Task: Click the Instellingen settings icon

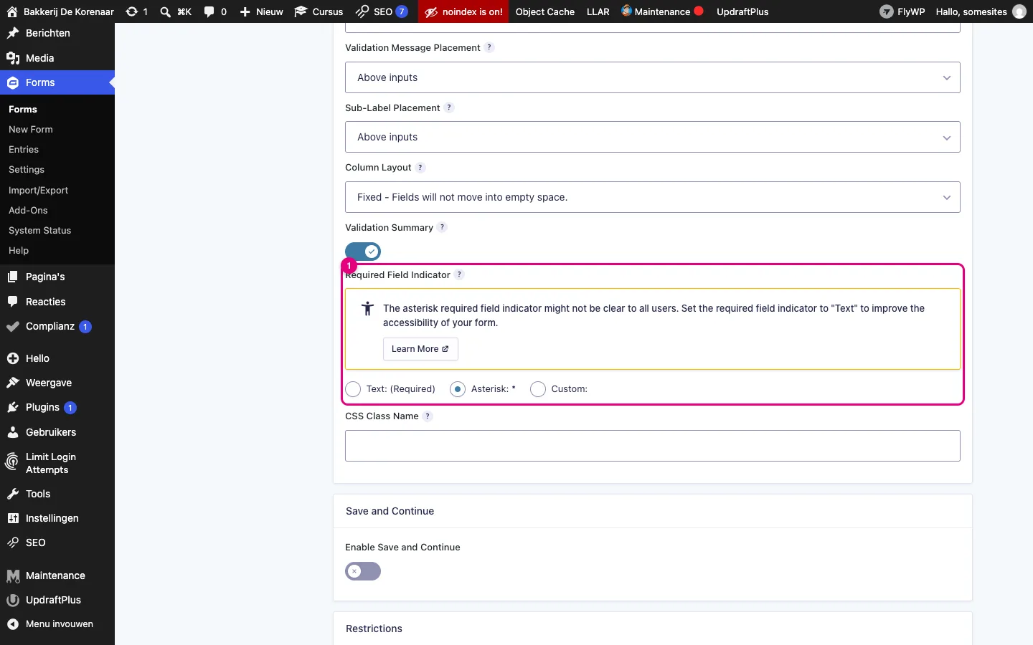Action: (13, 518)
